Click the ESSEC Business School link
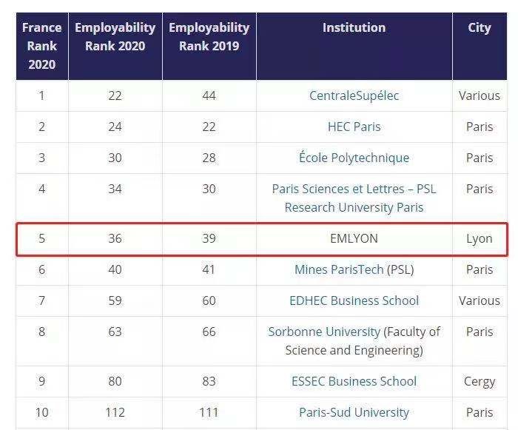The image size is (518, 430). click(x=354, y=381)
